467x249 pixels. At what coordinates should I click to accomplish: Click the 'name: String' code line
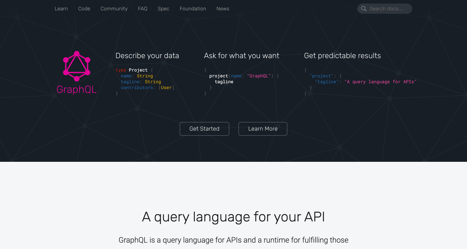[x=137, y=76]
